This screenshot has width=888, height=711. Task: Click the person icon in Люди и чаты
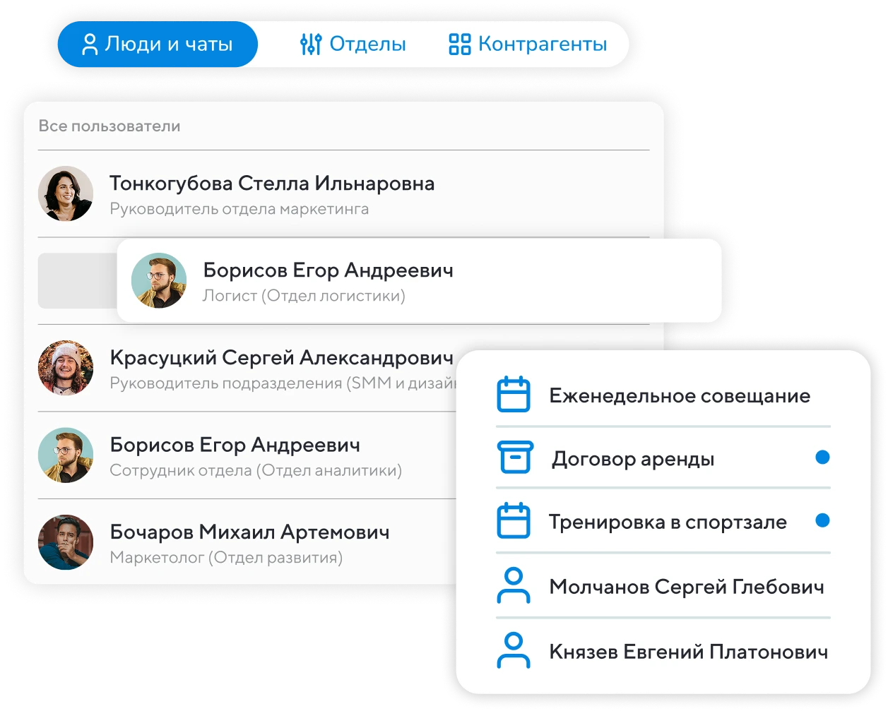click(x=90, y=44)
